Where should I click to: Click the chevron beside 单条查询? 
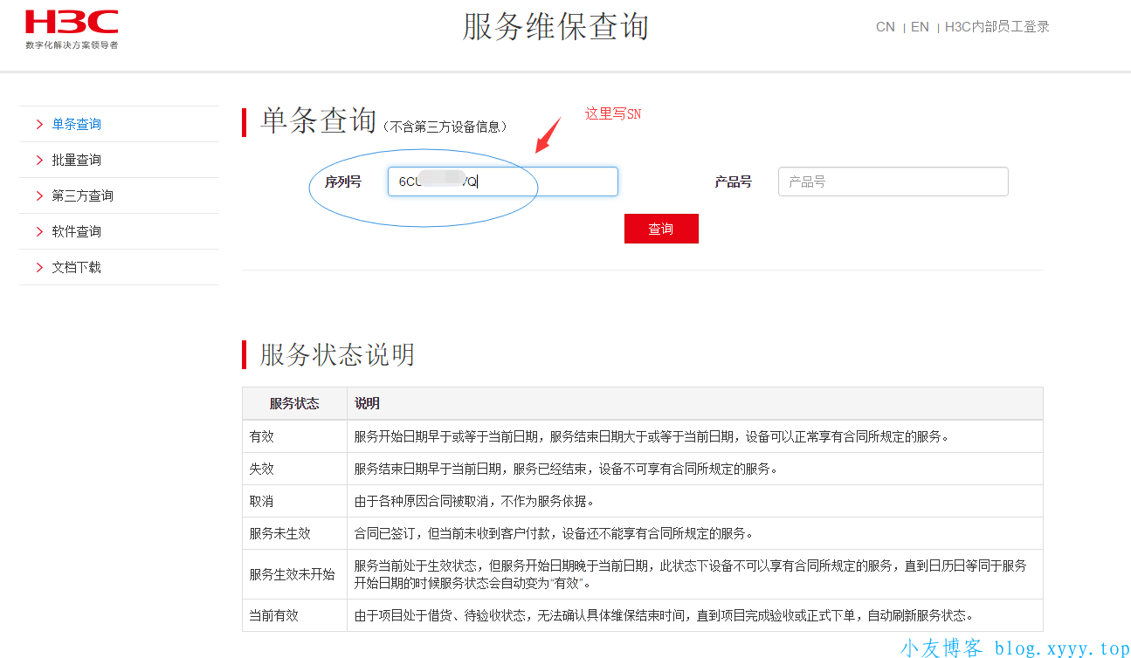[39, 125]
